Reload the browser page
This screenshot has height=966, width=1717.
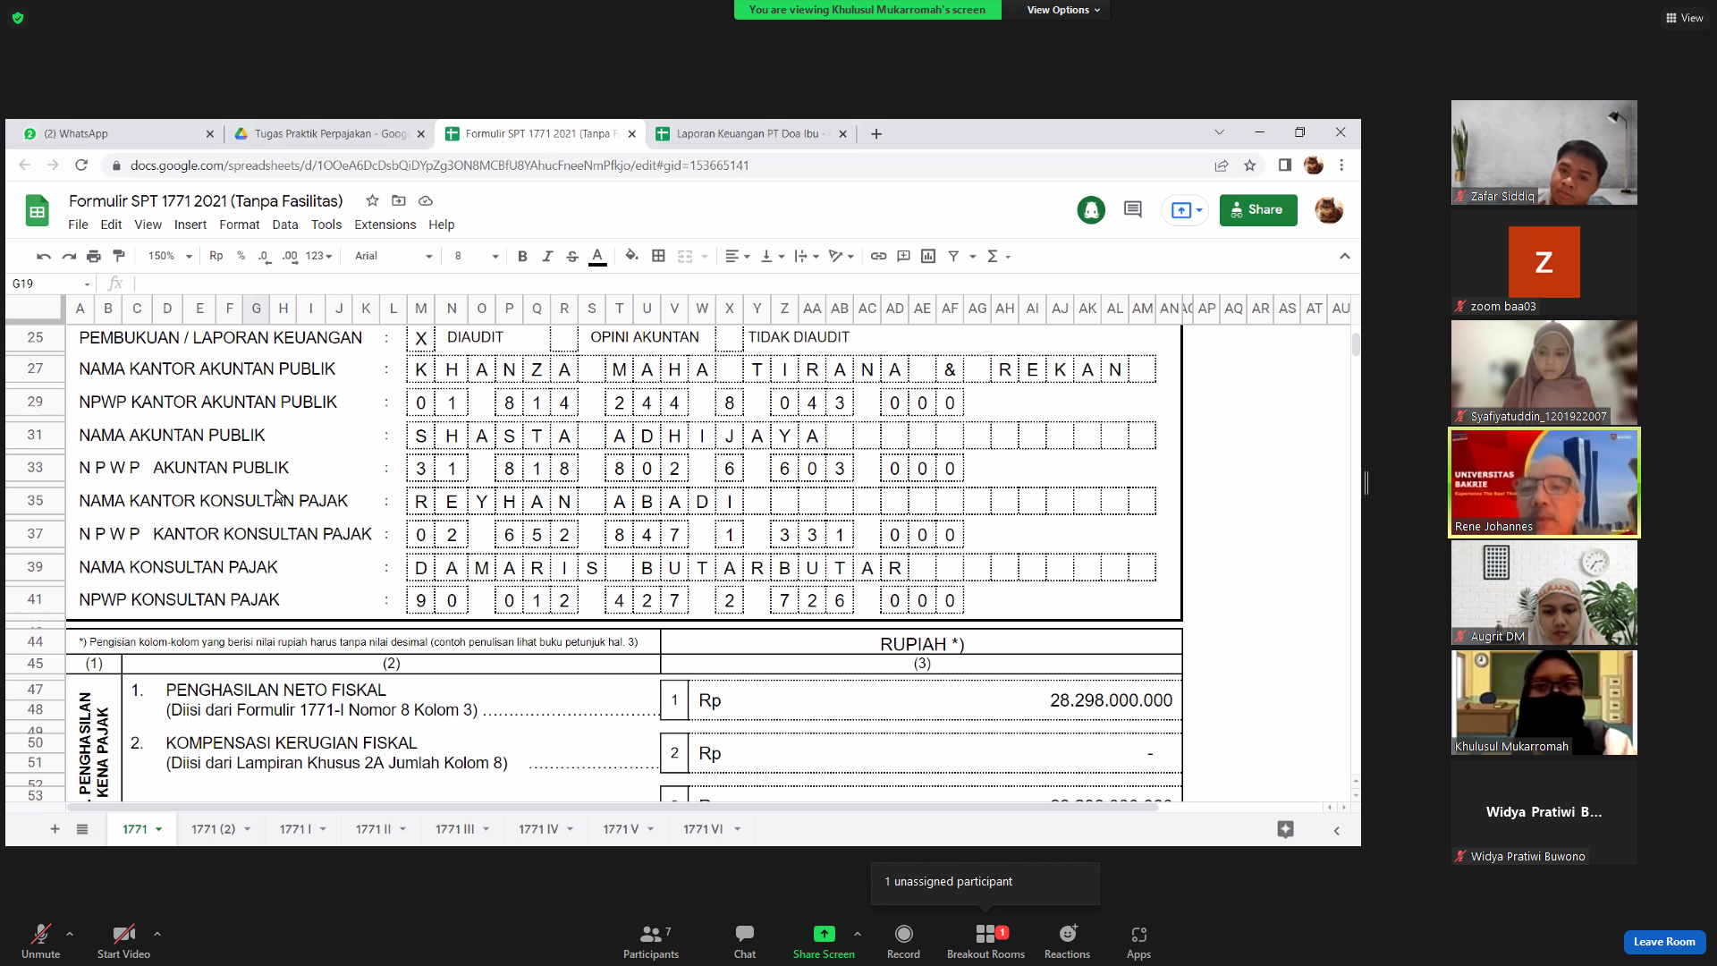pyautogui.click(x=81, y=165)
